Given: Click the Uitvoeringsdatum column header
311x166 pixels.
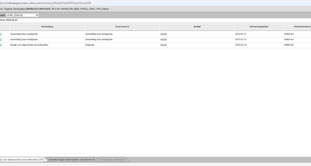Looking at the screenshot, I should (259, 26).
